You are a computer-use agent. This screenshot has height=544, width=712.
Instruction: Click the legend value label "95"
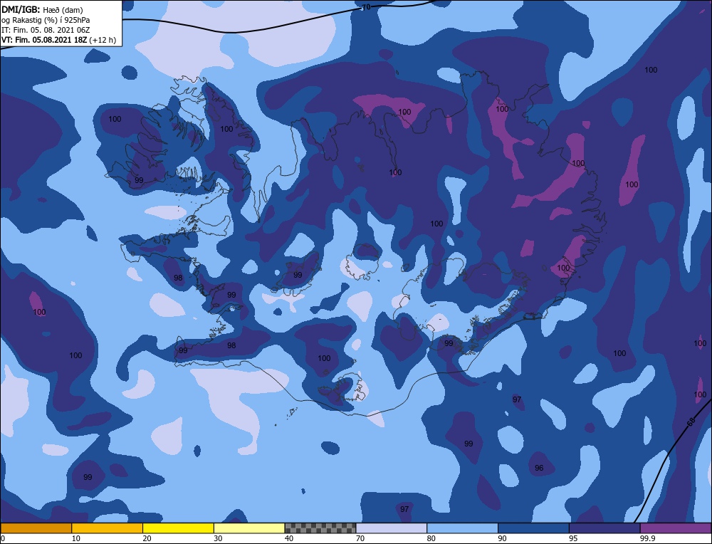point(573,538)
